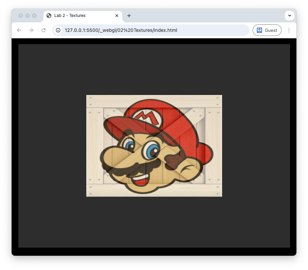Image resolution: width=308 pixels, height=270 pixels.
Task: Click the window close button
Action: click(x=21, y=16)
